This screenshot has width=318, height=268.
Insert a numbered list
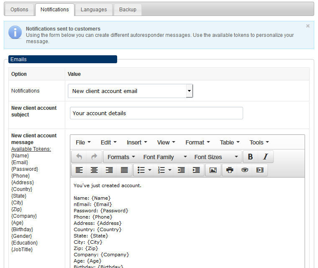tap(162, 170)
